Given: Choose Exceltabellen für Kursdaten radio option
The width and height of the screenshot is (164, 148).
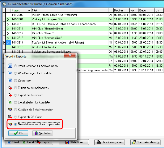Looking at the screenshot, I should 16,102.
